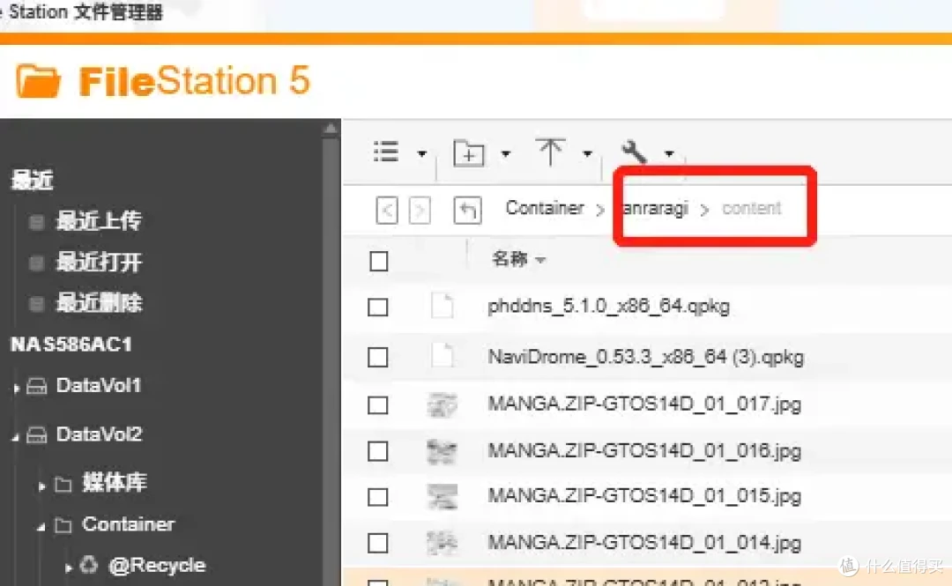Click the DataVol1 drive icon
The image size is (952, 586).
click(x=36, y=386)
